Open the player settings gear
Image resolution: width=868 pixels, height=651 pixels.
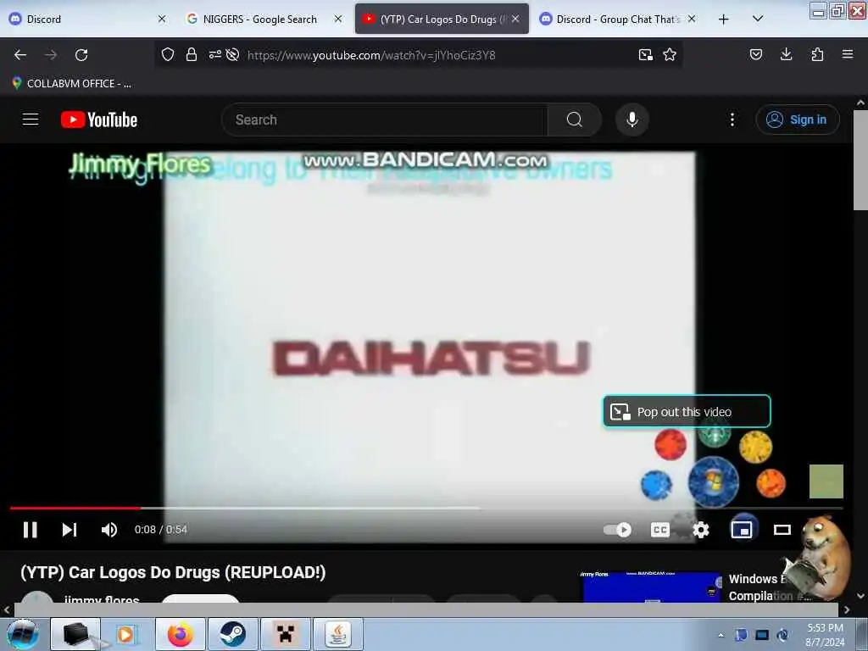(x=701, y=530)
